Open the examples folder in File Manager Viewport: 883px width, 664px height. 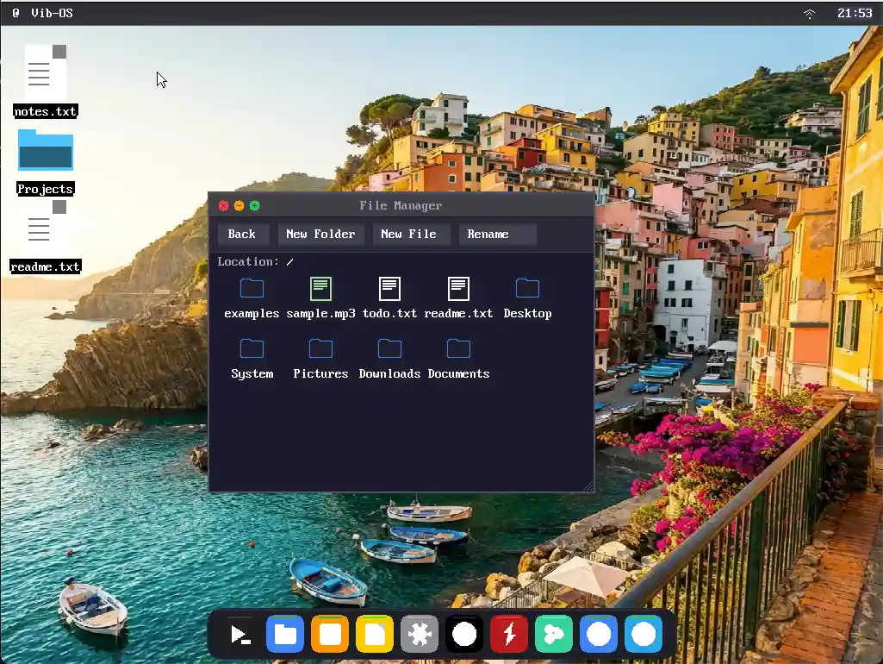pyautogui.click(x=251, y=298)
